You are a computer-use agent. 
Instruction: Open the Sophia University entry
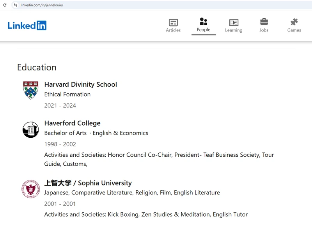pos(89,183)
